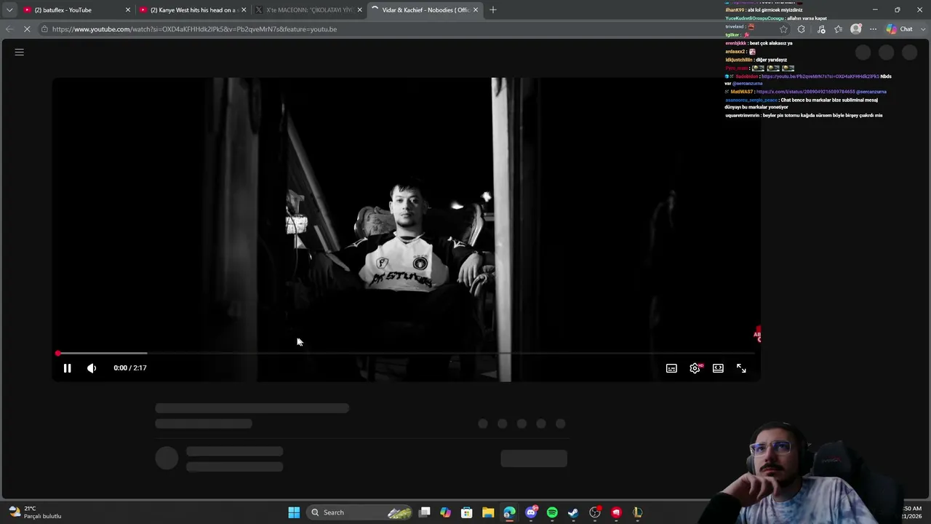Viewport: 931px width, 524px height.
Task: Stop the page from loading
Action: click(x=27, y=29)
